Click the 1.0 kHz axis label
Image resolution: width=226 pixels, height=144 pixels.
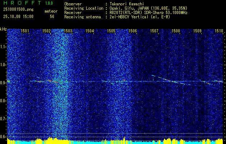(3, 65)
